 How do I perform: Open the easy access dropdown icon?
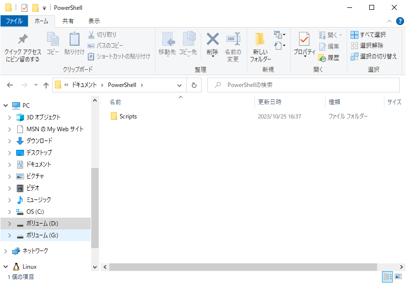point(279,46)
